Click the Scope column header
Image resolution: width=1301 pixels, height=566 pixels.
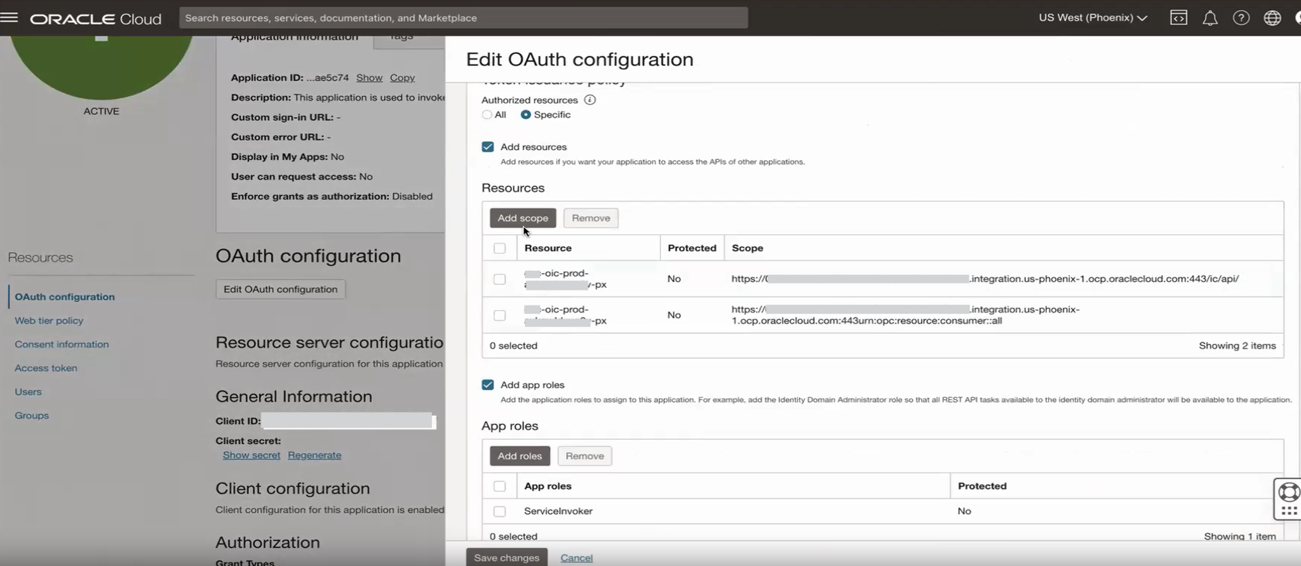(x=747, y=248)
